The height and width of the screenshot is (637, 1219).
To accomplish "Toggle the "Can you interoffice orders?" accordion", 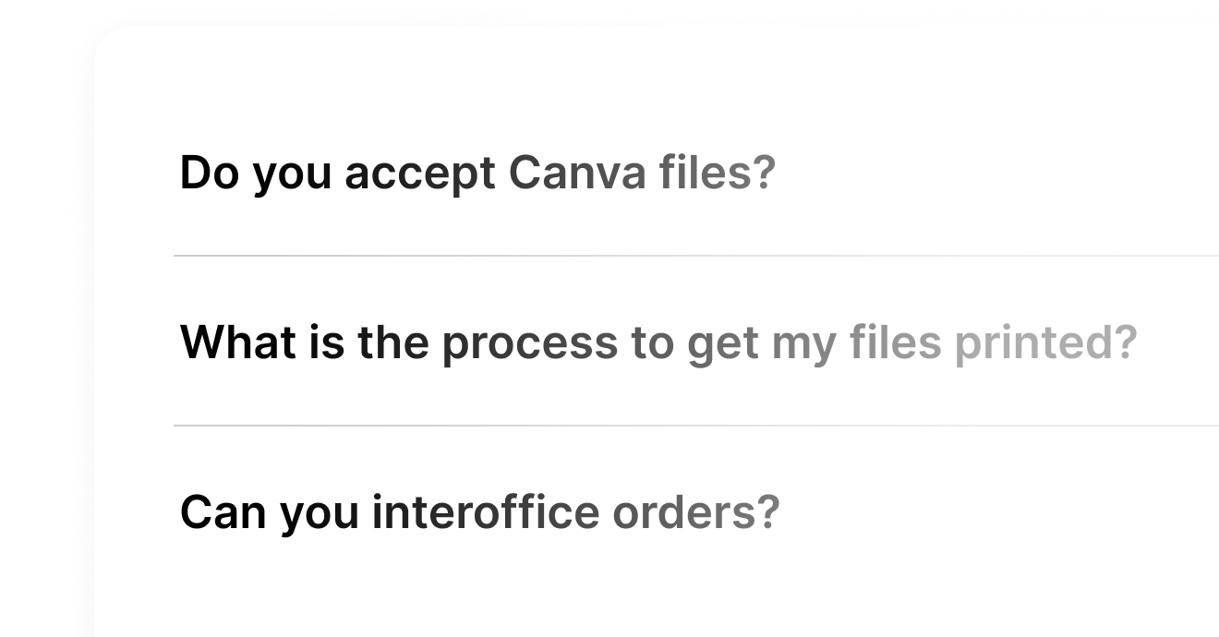I will [479, 512].
